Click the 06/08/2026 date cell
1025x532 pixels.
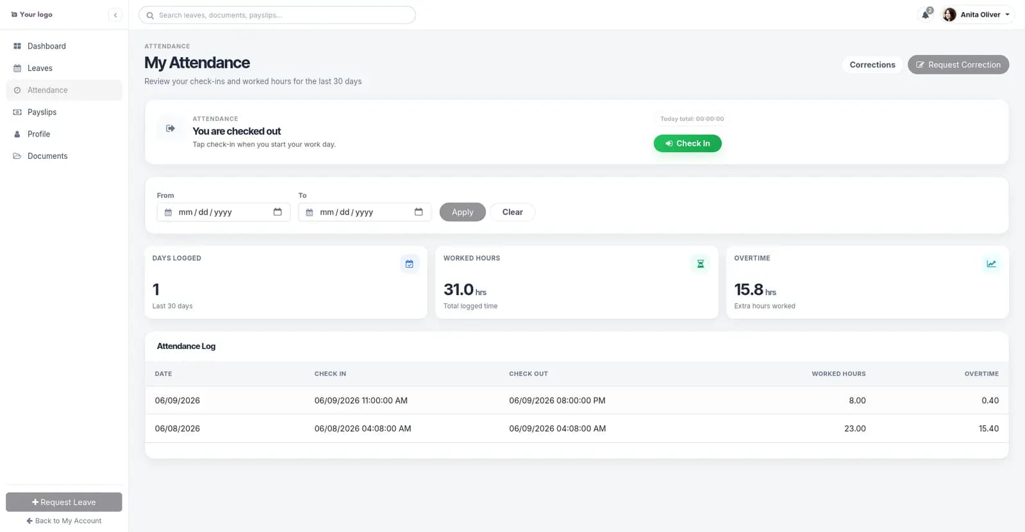pos(178,429)
